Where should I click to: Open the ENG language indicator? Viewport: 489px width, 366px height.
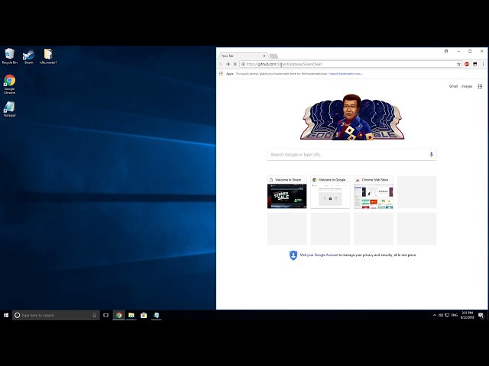[455, 315]
